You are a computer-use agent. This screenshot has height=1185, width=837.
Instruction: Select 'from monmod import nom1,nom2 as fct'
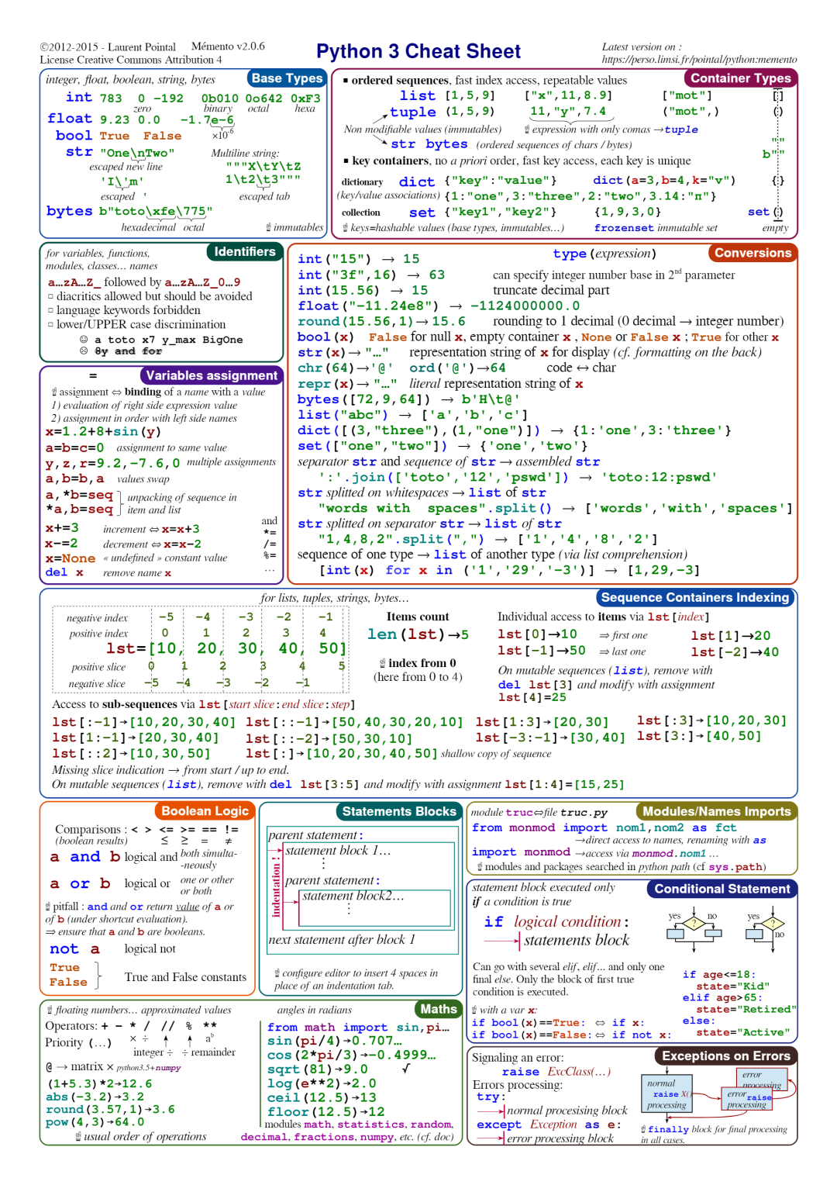coord(604,827)
